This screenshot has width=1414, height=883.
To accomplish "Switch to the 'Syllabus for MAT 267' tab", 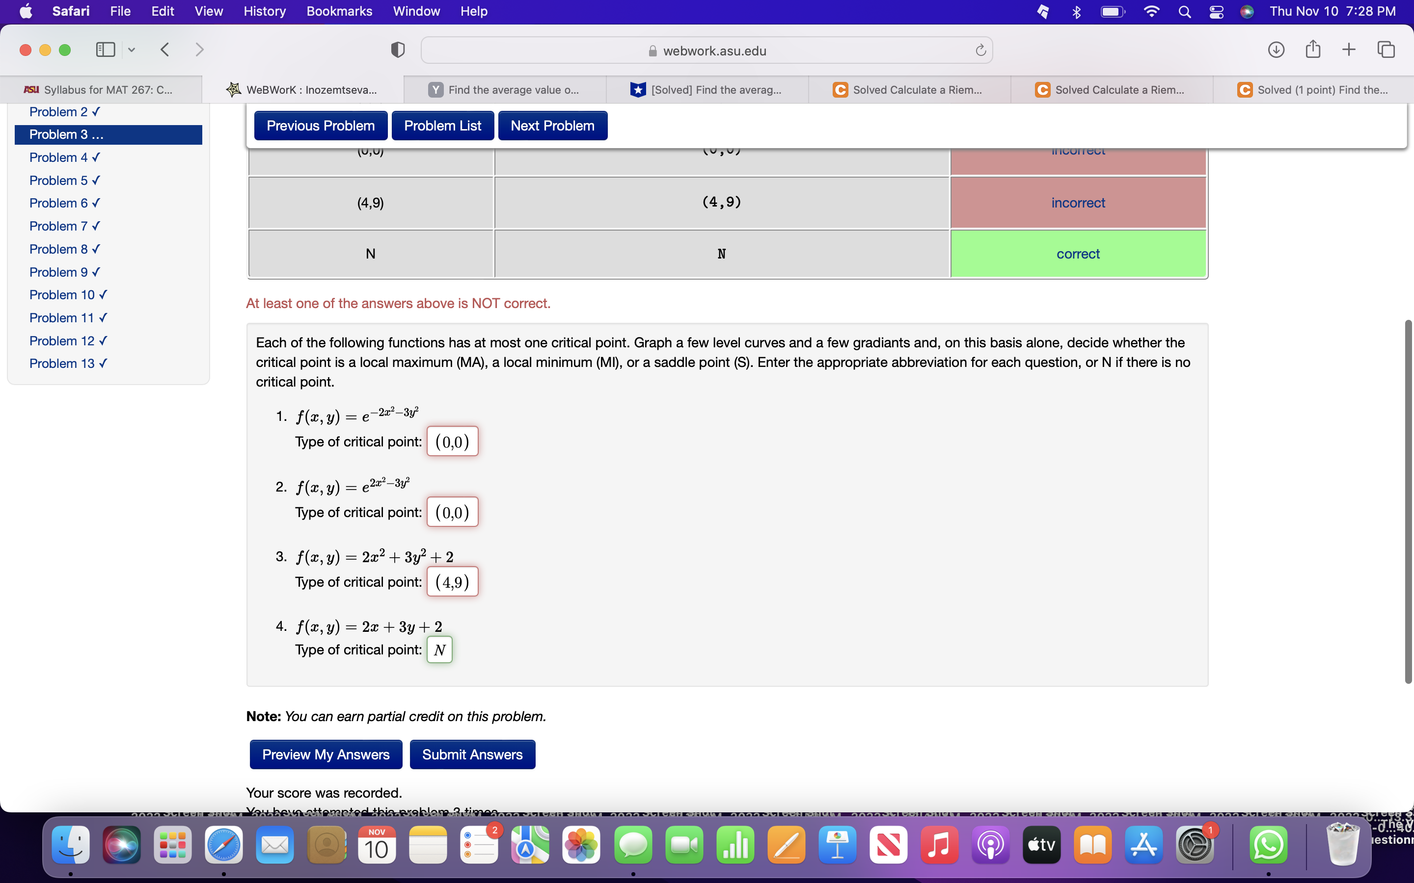I will click(x=99, y=89).
